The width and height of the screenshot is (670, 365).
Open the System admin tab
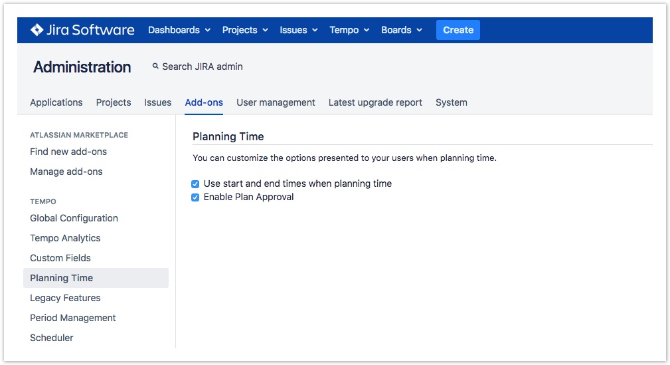pos(451,102)
